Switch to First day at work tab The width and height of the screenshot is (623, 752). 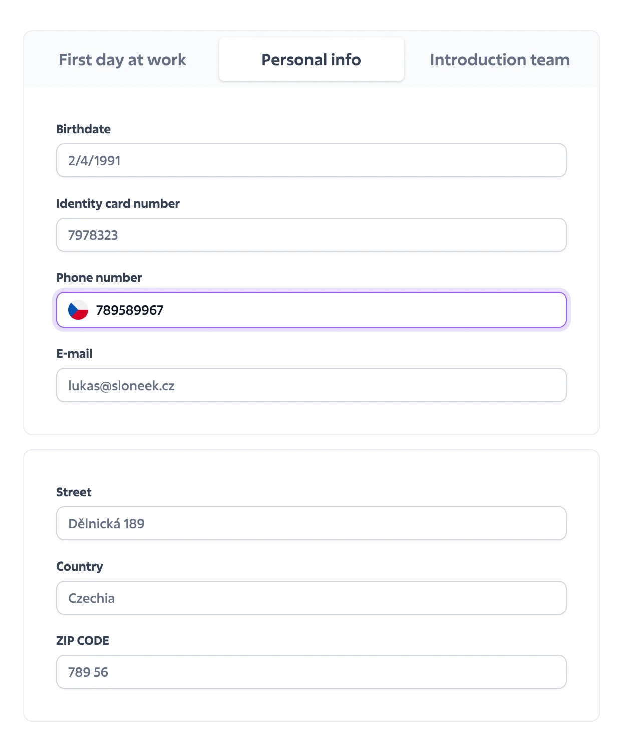pos(122,60)
